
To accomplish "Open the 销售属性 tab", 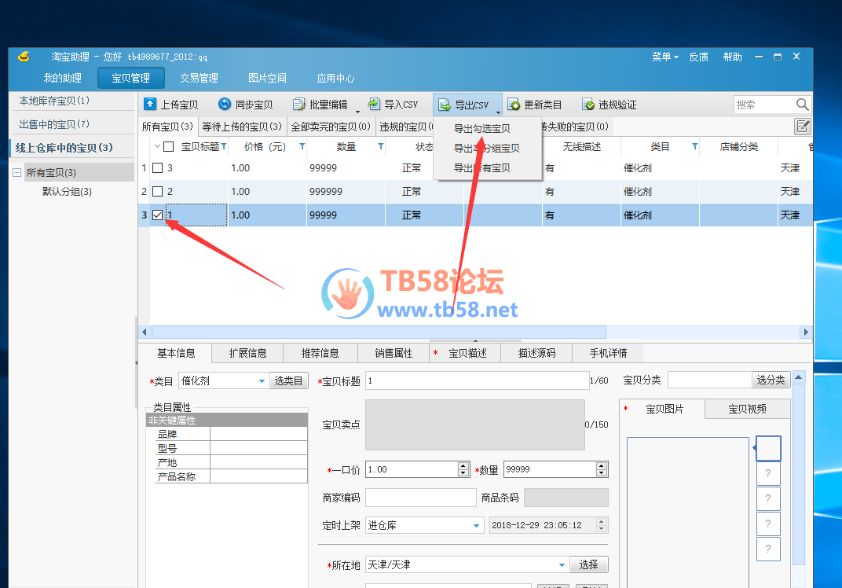I will coord(394,353).
